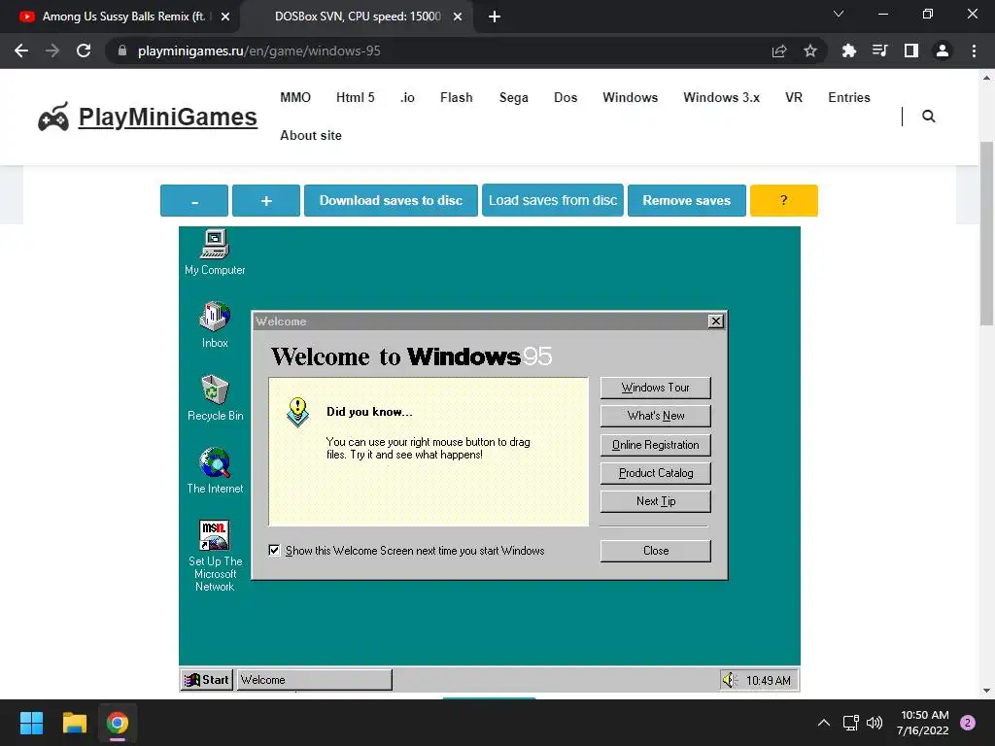Screen dimensions: 995x746
Task: Click the site lock icon in address bar
Action: 122,51
